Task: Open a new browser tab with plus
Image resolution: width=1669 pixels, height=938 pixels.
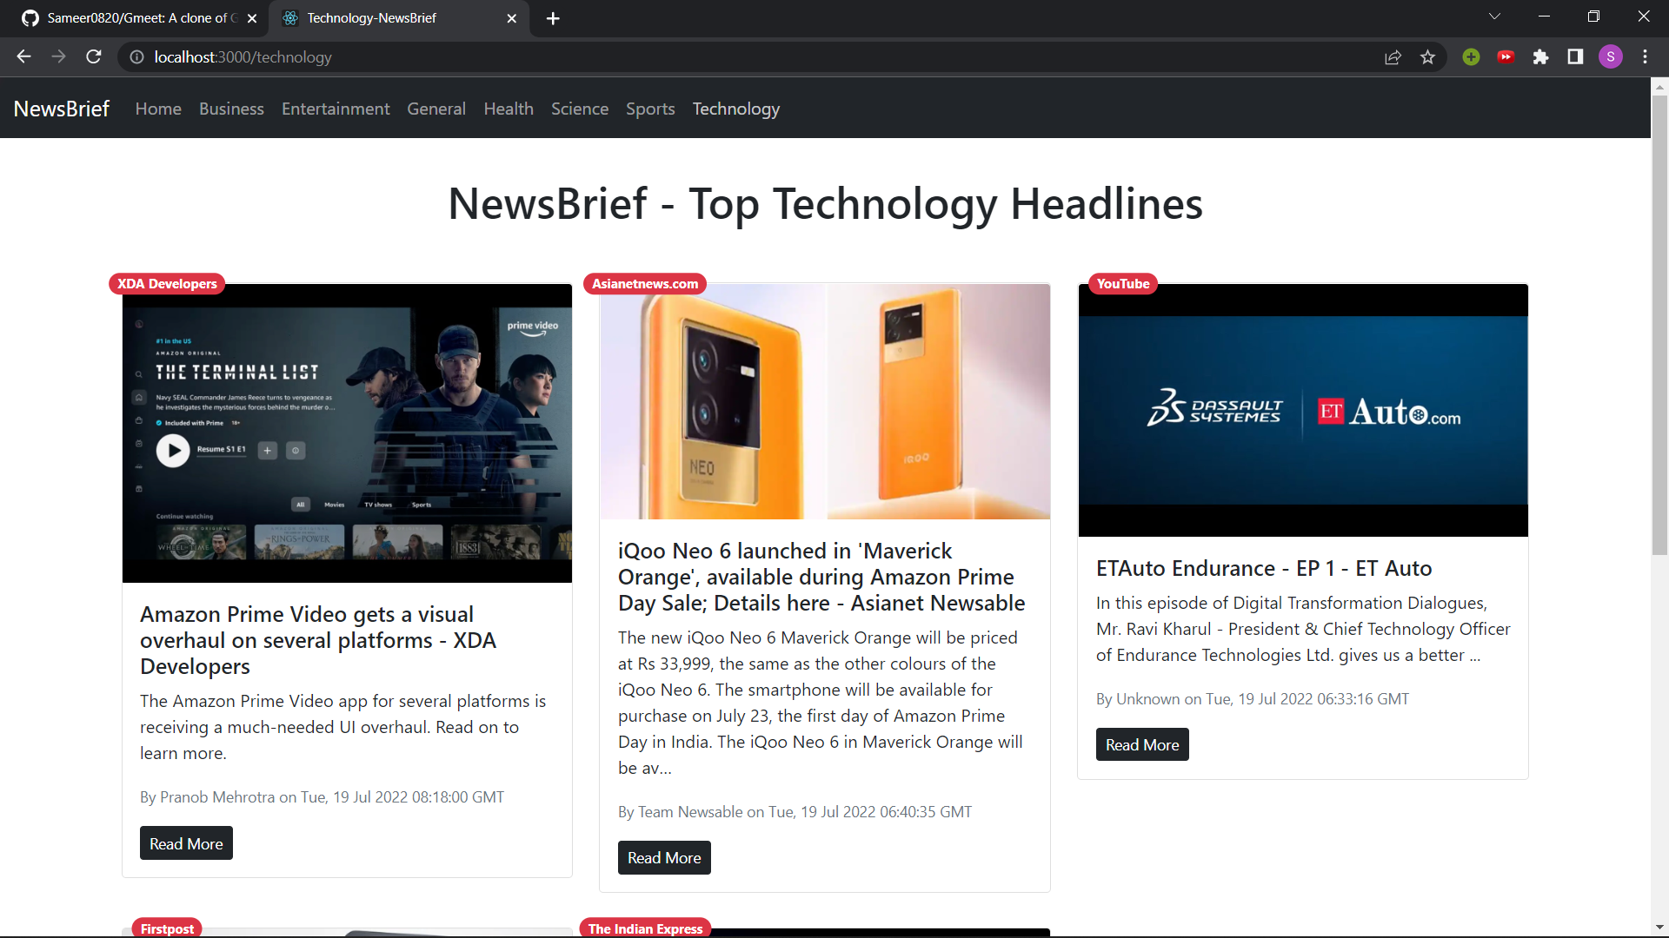Action: tap(553, 18)
